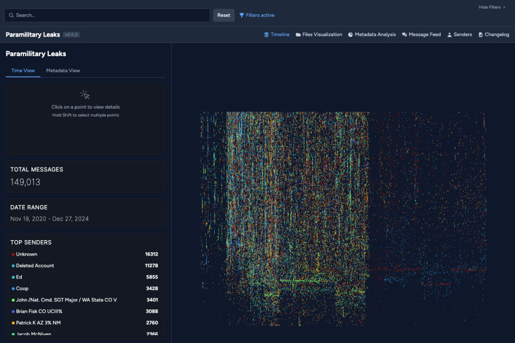Click the teal swatch next to Ed

[13, 277]
